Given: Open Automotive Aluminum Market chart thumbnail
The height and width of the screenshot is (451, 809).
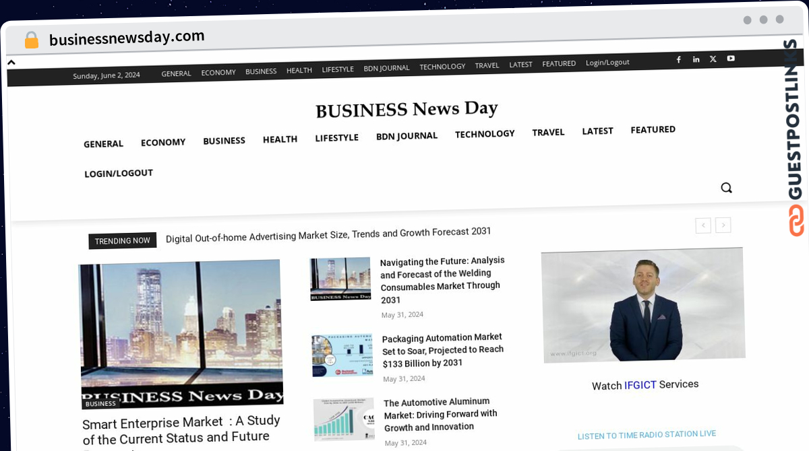Looking at the screenshot, I should (344, 419).
